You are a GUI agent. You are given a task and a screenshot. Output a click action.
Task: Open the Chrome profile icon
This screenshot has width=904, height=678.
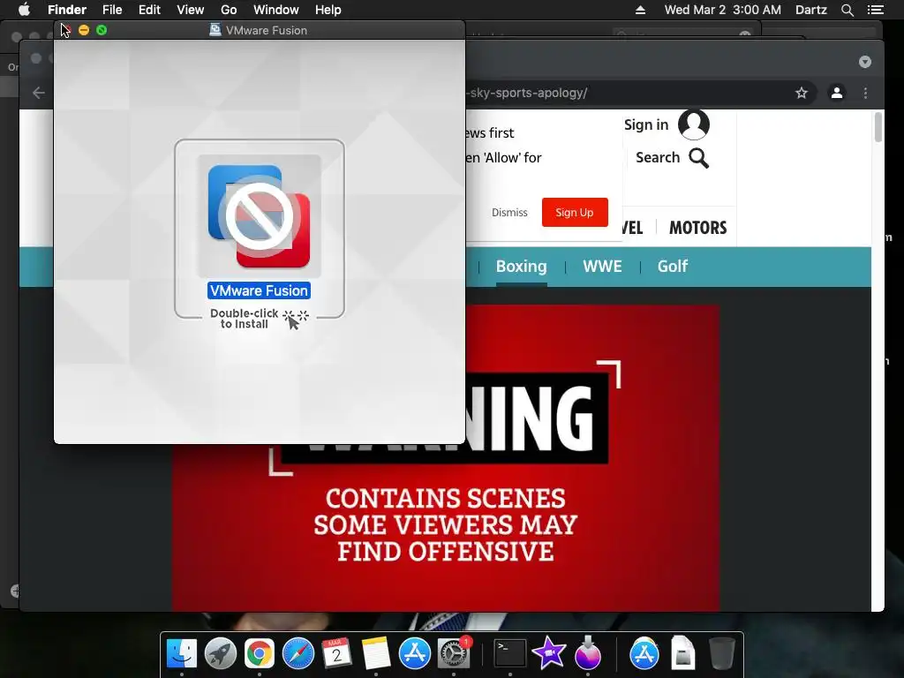pos(837,93)
